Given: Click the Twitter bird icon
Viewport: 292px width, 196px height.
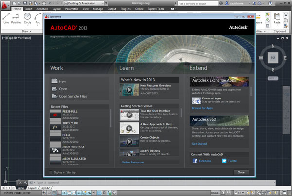Looking at the screenshot, I should [224, 161].
